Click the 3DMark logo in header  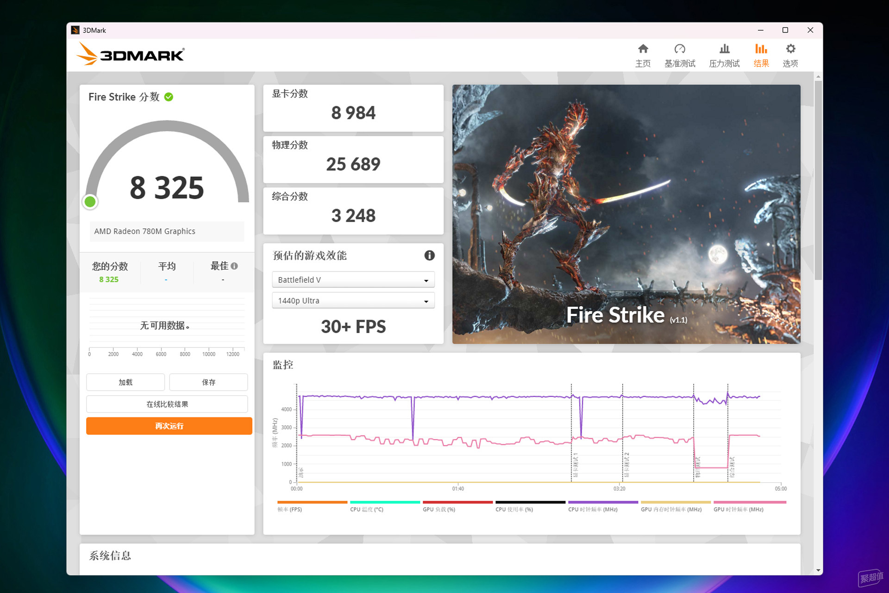[x=130, y=54]
